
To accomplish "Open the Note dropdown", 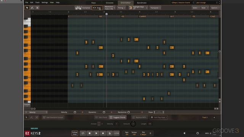I will 205,8.
